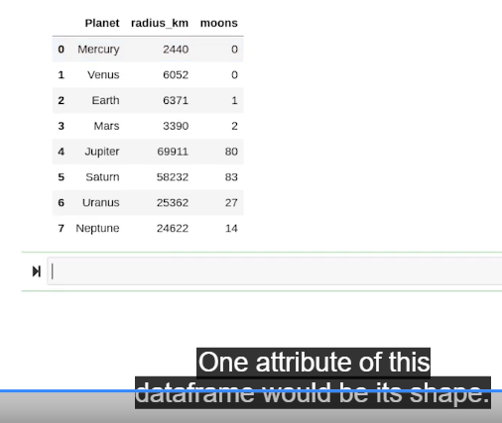Image resolution: width=502 pixels, height=423 pixels.
Task: Select Neptune's moons value 14
Action: pos(231,229)
